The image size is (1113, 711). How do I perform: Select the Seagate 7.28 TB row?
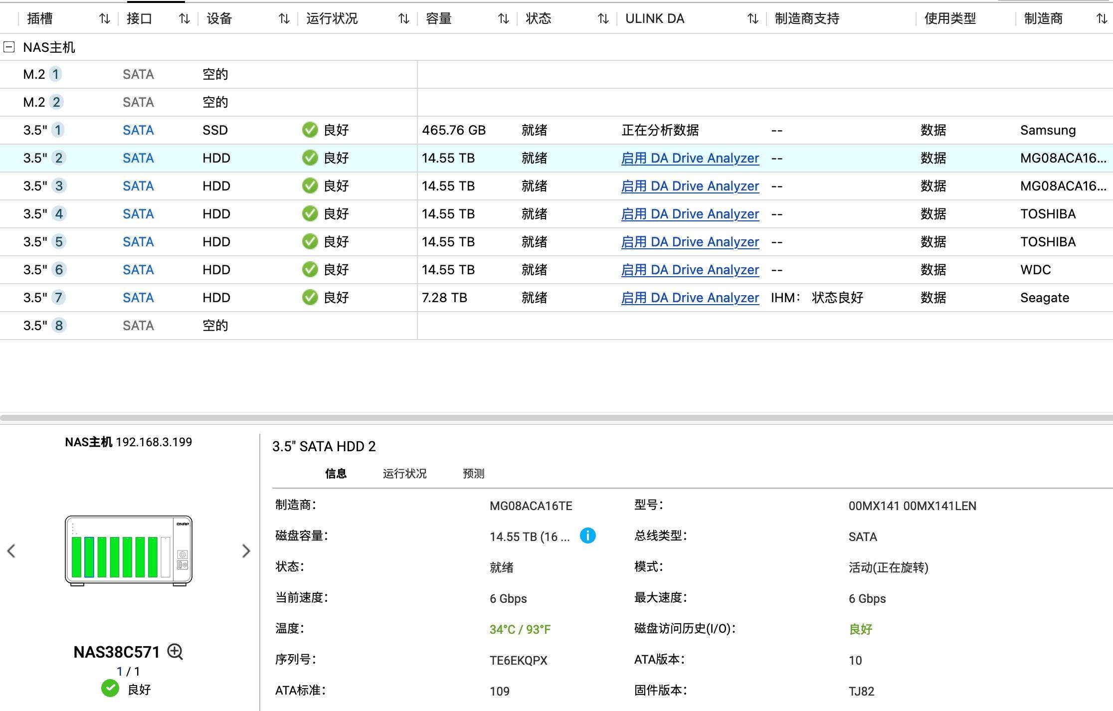556,298
